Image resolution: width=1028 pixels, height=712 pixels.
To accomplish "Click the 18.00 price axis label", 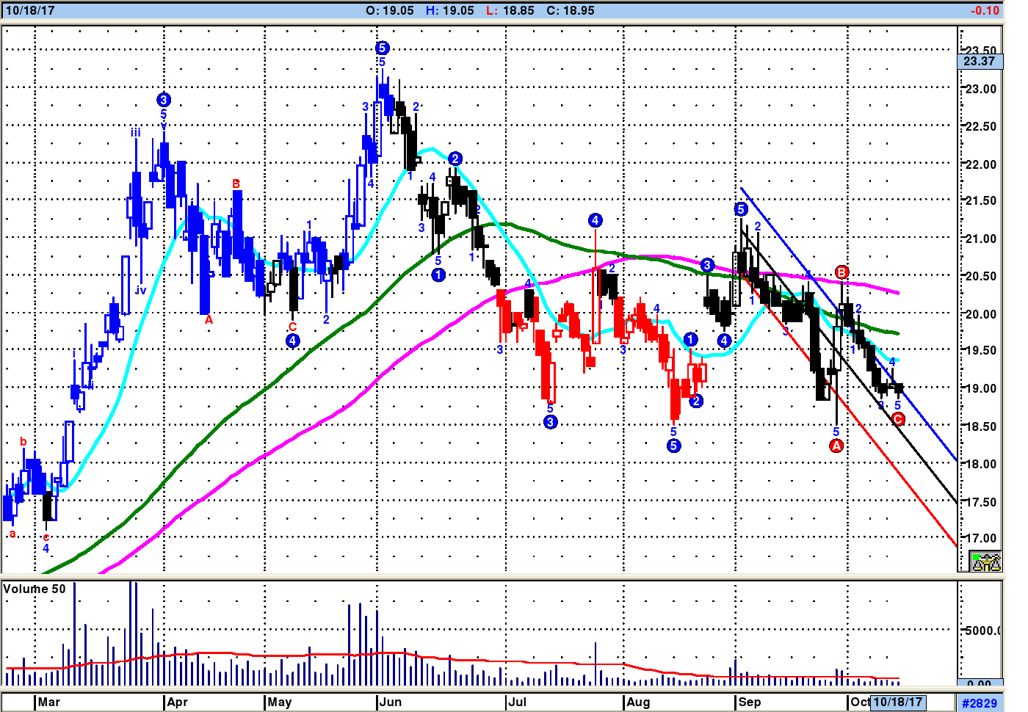I will pos(981,464).
